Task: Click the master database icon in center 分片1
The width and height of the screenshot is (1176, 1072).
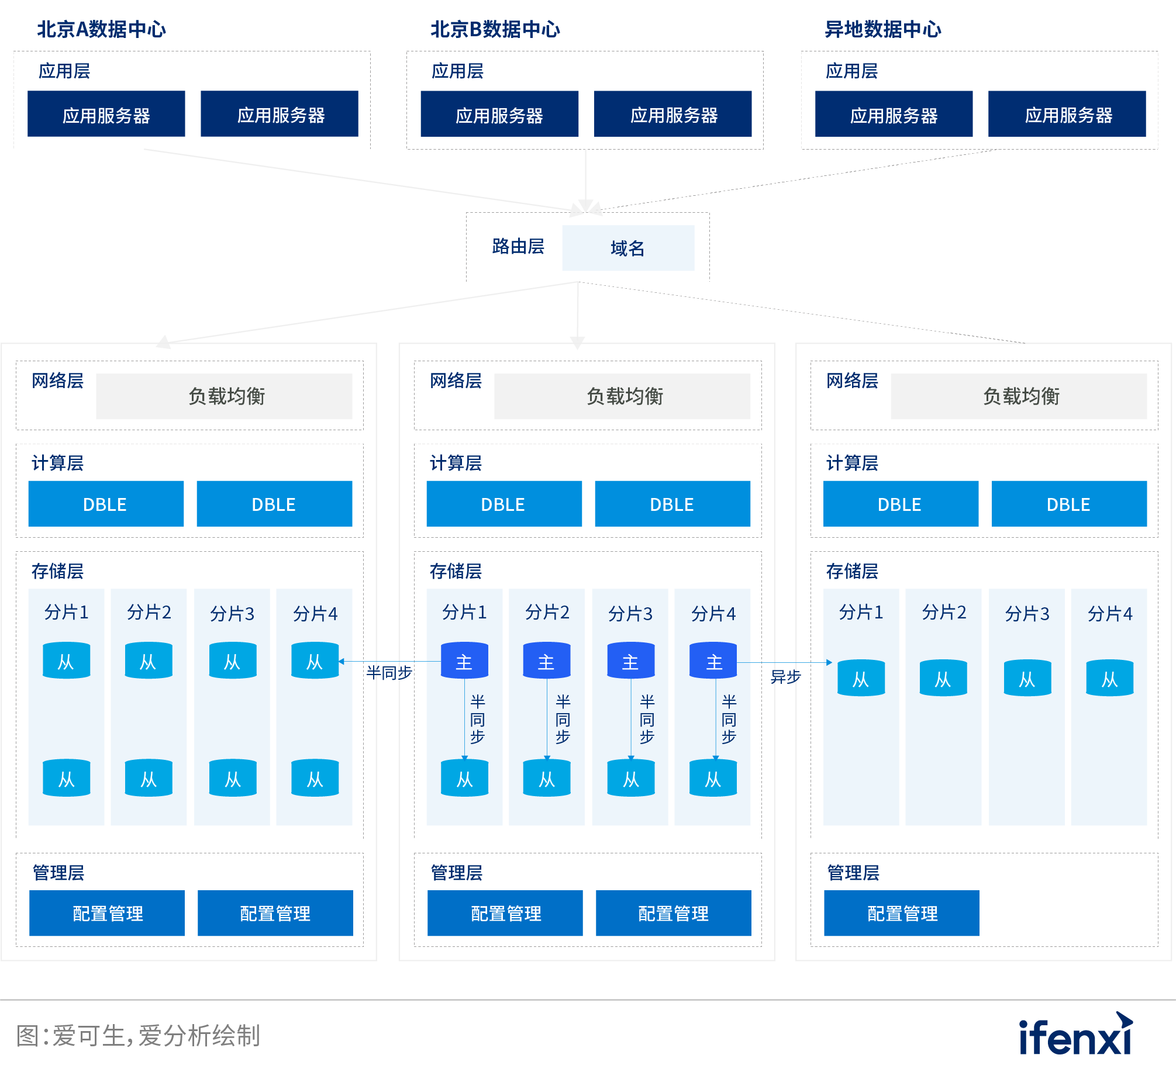Action: (x=464, y=661)
